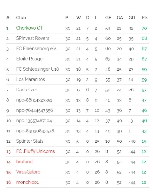Click the Pts column header
Screen dimensions: 153x196
145,18
